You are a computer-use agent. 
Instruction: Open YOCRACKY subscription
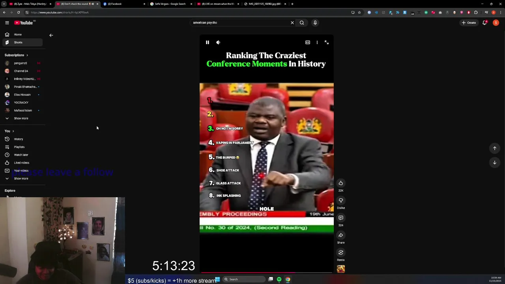pyautogui.click(x=22, y=103)
